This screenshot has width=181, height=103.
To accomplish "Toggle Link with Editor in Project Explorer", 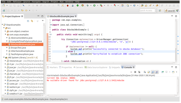I will [32, 21].
